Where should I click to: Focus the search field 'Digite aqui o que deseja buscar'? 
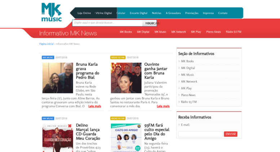click(107, 23)
